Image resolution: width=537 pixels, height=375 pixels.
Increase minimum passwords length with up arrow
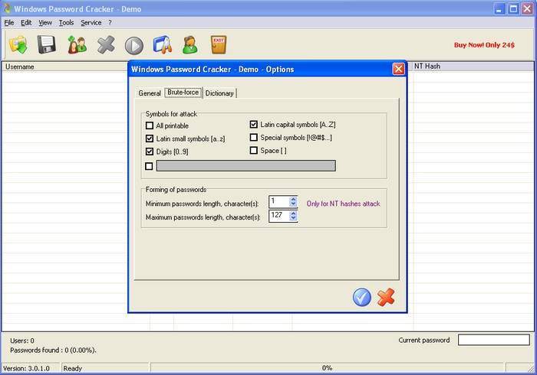click(293, 199)
